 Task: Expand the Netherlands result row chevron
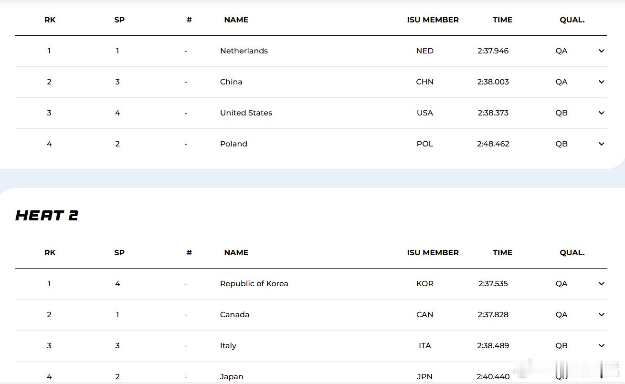601,51
